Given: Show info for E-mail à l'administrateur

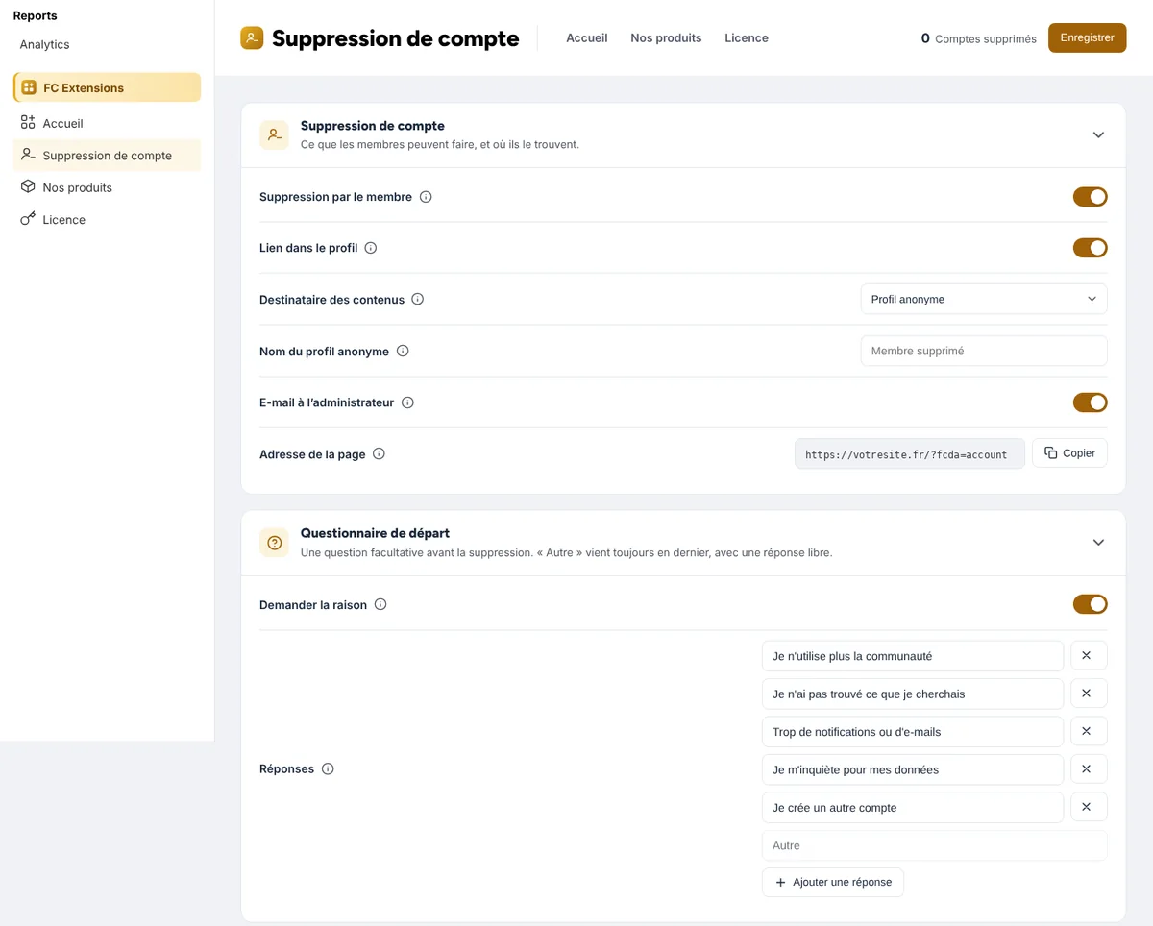Looking at the screenshot, I should tap(407, 402).
